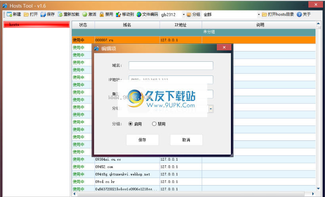Open the 分组 combo box in the dialog

(x=210, y=109)
